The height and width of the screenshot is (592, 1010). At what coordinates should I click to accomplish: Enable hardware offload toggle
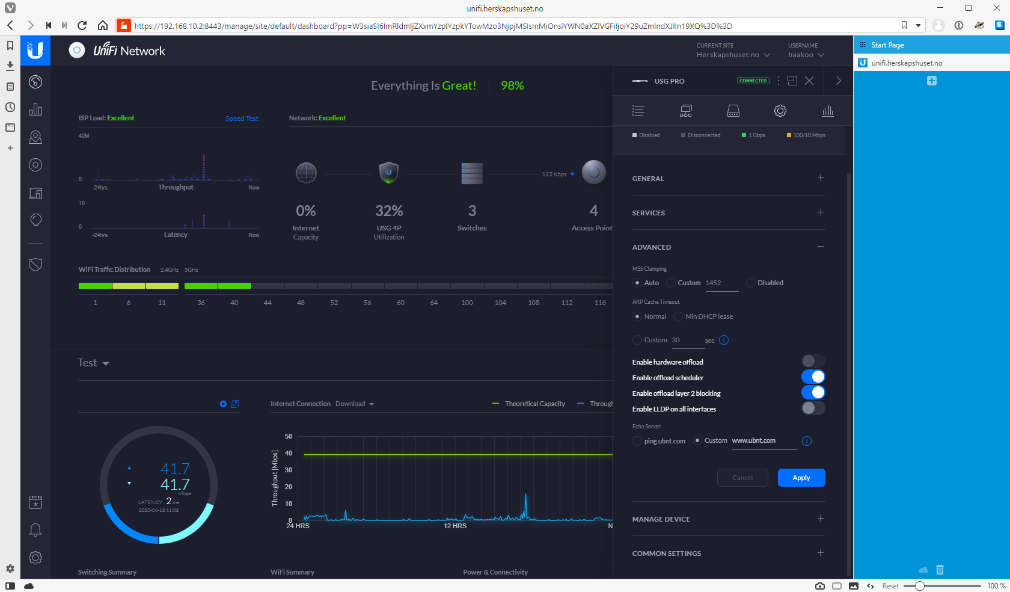[813, 361]
